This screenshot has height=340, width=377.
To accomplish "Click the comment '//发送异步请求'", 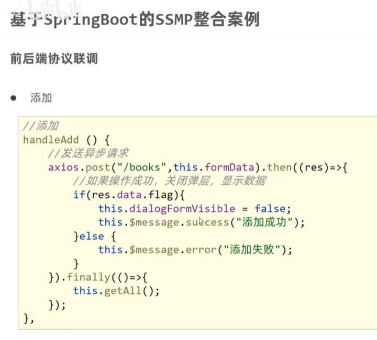I will pyautogui.click(x=88, y=153).
